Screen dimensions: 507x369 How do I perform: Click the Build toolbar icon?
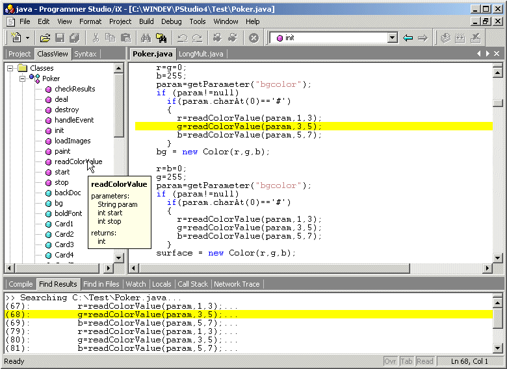460,38
